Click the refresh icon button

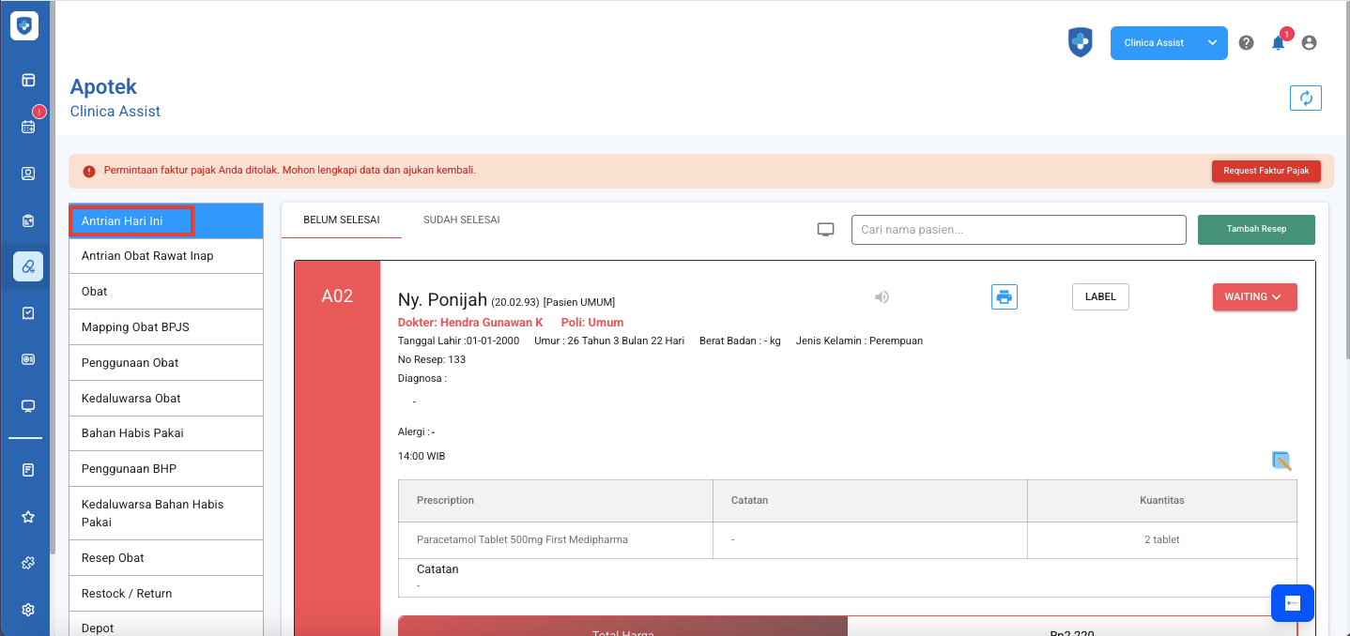click(1305, 98)
